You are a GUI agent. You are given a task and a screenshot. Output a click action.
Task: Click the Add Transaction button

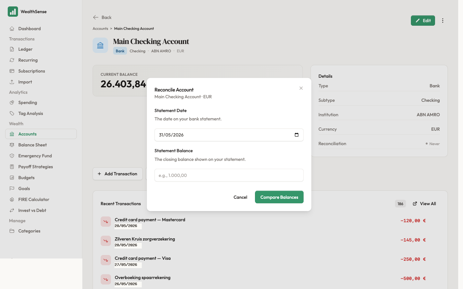pos(118,174)
